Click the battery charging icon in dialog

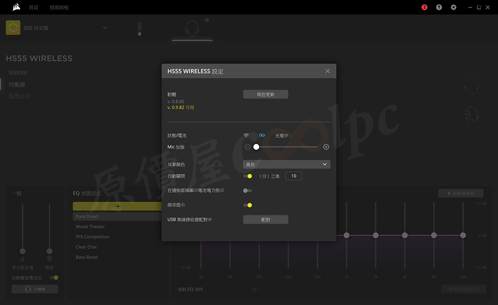point(262,135)
